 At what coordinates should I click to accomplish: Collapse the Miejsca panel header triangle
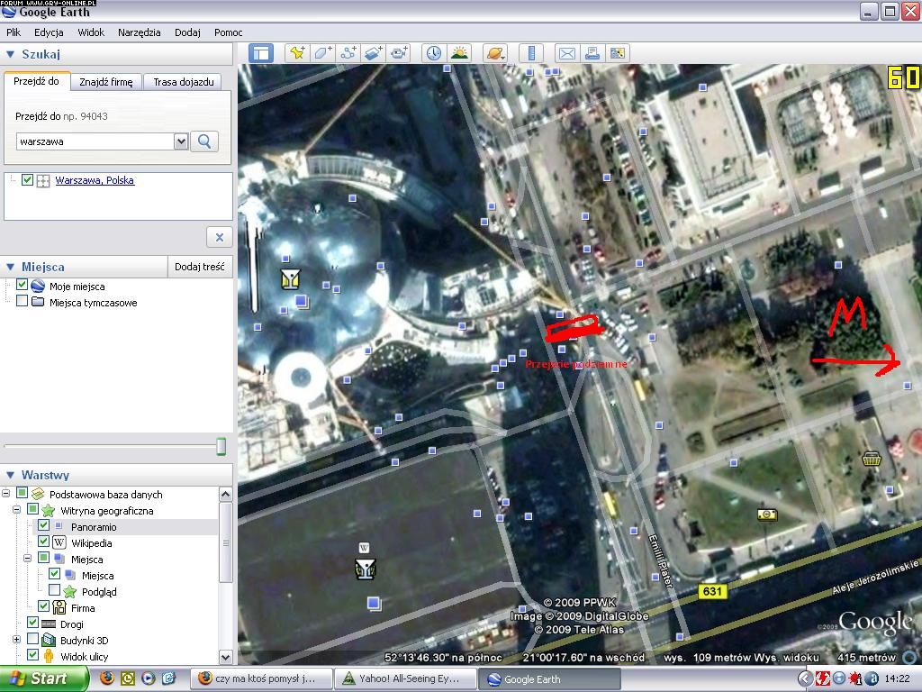11,267
